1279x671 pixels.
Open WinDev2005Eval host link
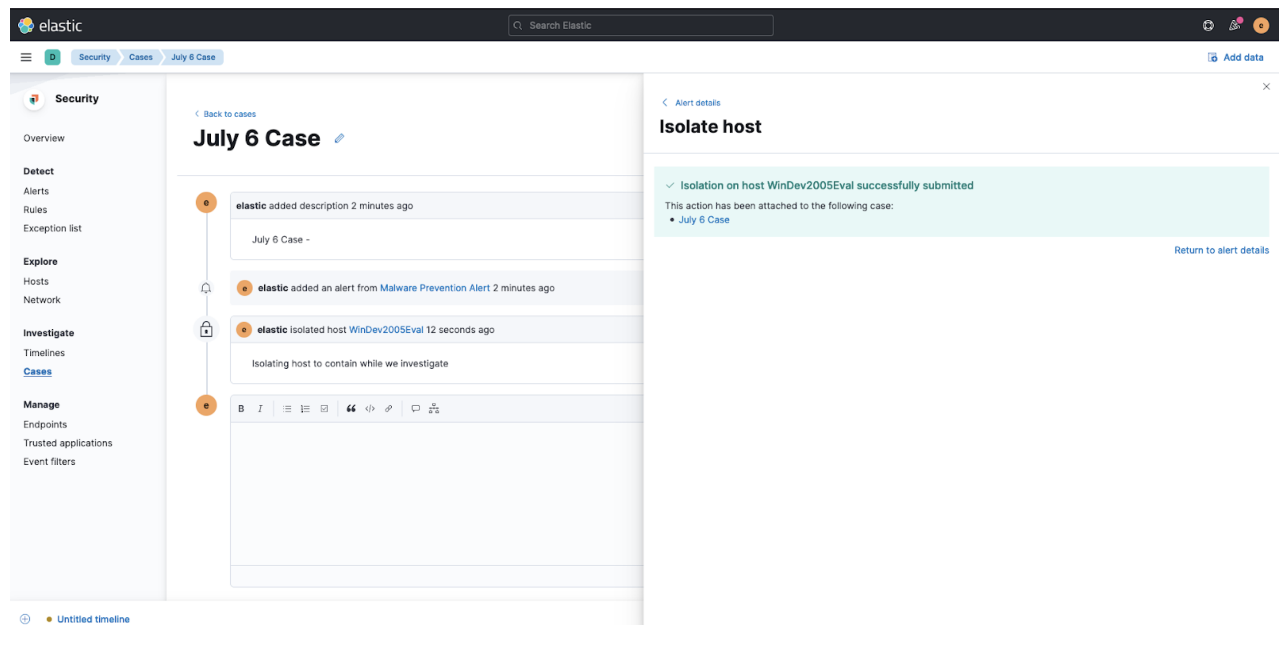(x=386, y=330)
